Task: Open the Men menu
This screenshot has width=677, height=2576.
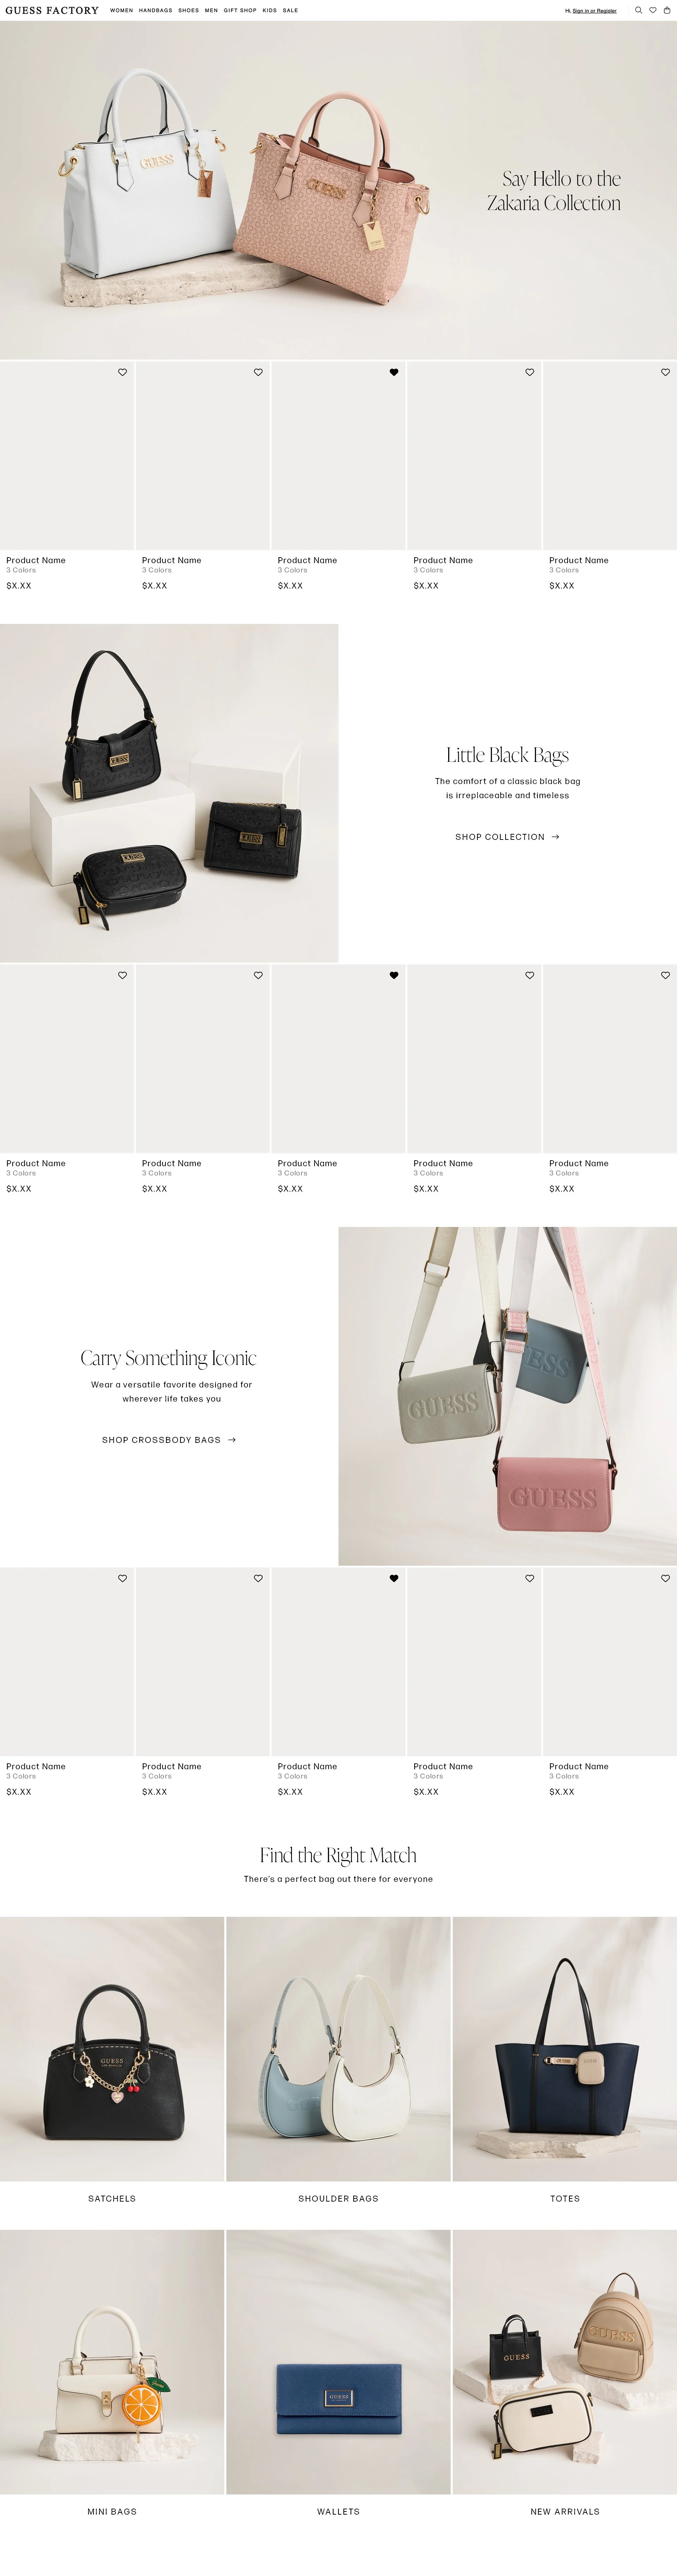Action: (212, 10)
